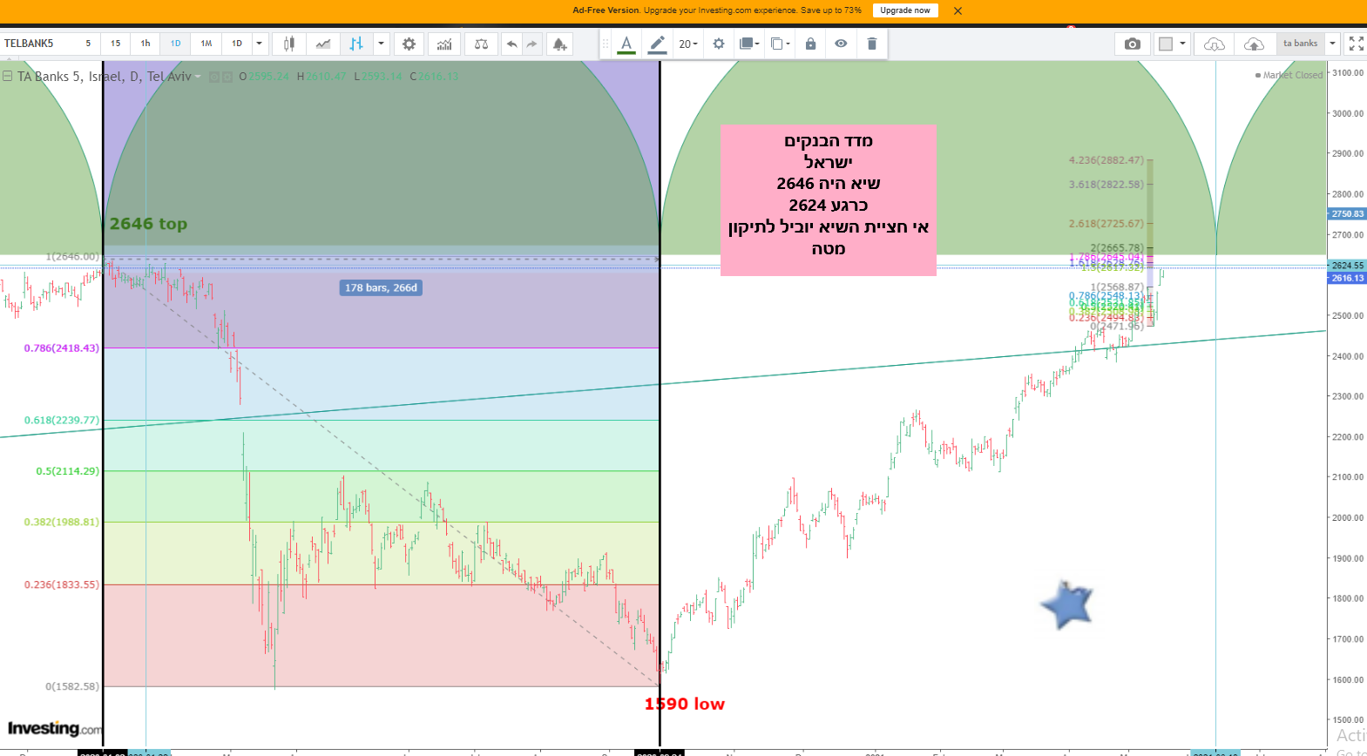Screen dimensions: 1367x756
Task: Select the highlighted blue 1D timeframe
Action: [176, 44]
